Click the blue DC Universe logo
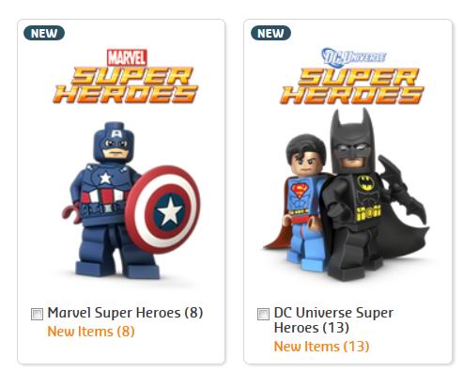The image size is (463, 372). [x=353, y=57]
